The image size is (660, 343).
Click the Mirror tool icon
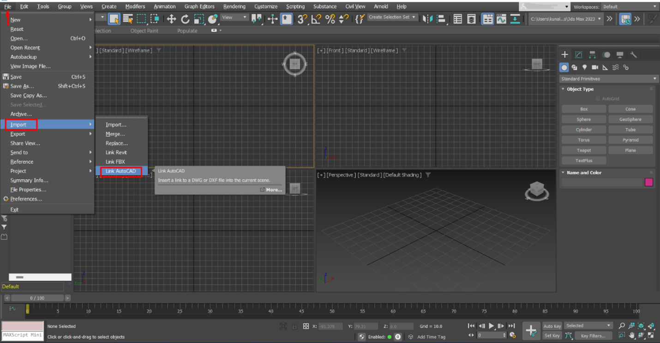[x=428, y=19]
